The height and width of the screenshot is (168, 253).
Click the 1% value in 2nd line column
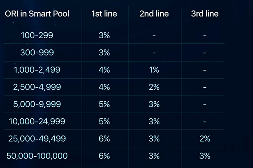pyautogui.click(x=154, y=70)
